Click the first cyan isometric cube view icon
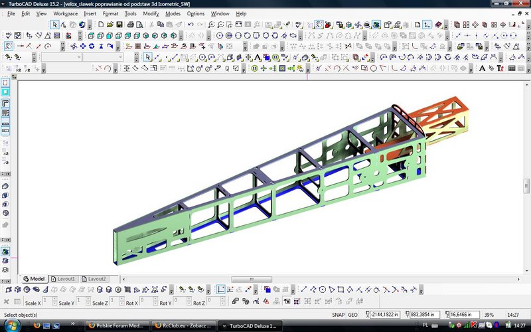 pyautogui.click(x=91, y=36)
